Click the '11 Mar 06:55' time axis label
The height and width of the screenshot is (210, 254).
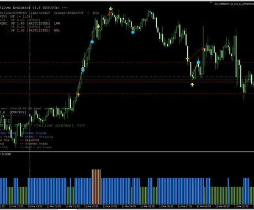[166, 207]
